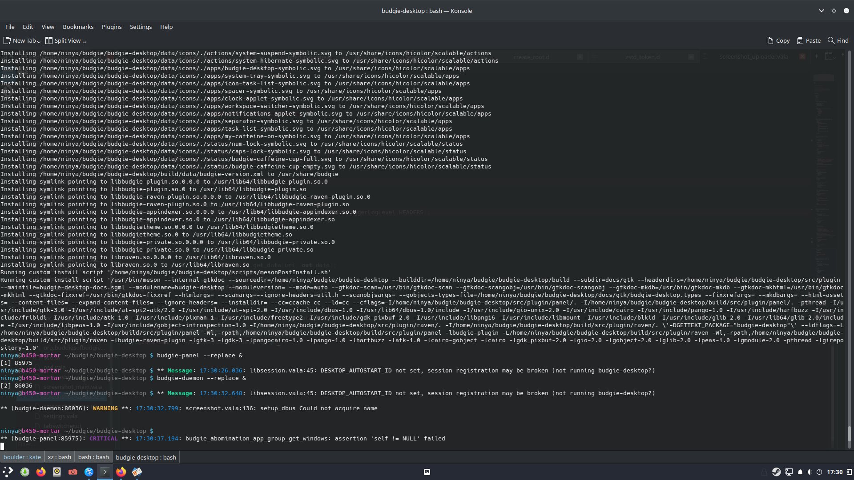Click the 'budgie-panel --replace &' command text

[x=200, y=355]
